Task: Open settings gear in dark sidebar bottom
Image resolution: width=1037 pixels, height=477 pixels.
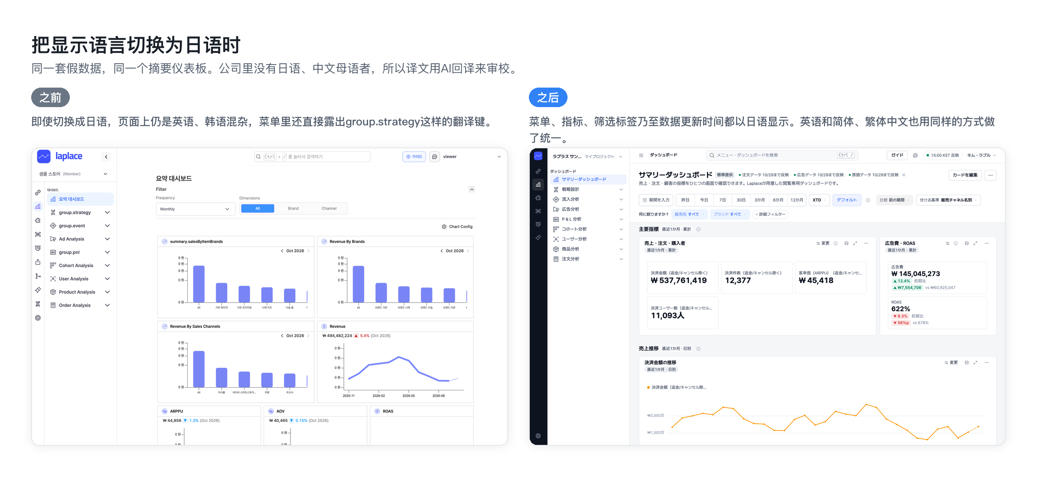Action: click(x=538, y=436)
